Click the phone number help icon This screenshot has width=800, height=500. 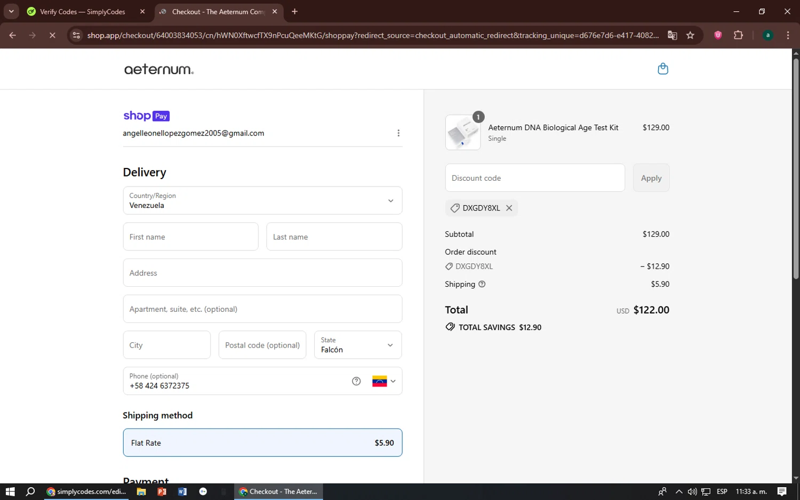(356, 381)
